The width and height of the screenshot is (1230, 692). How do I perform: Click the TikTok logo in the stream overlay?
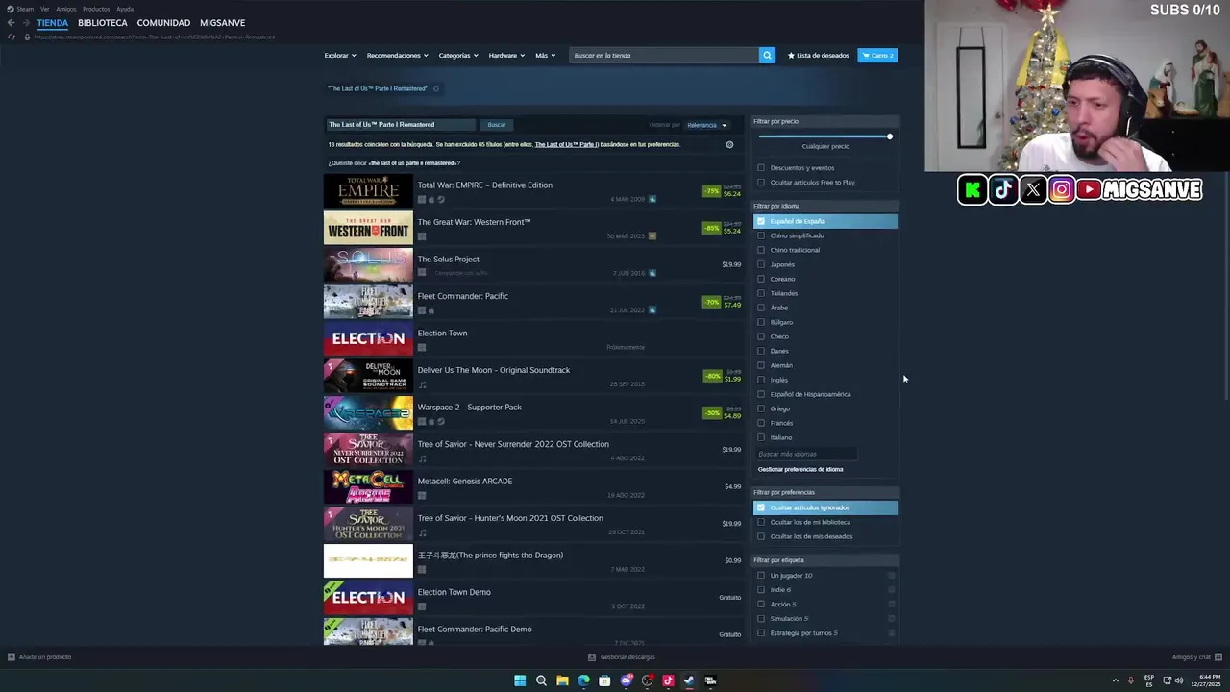(1003, 190)
